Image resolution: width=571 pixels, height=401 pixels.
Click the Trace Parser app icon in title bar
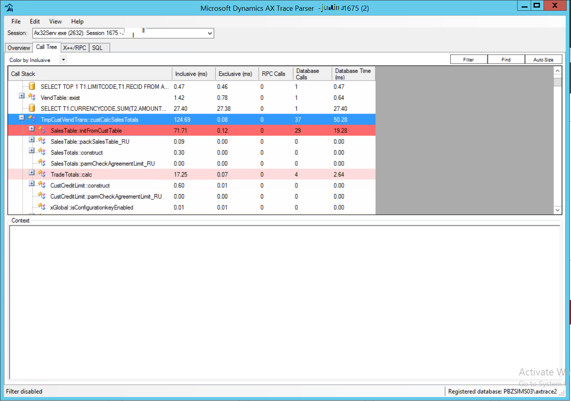[x=9, y=8]
